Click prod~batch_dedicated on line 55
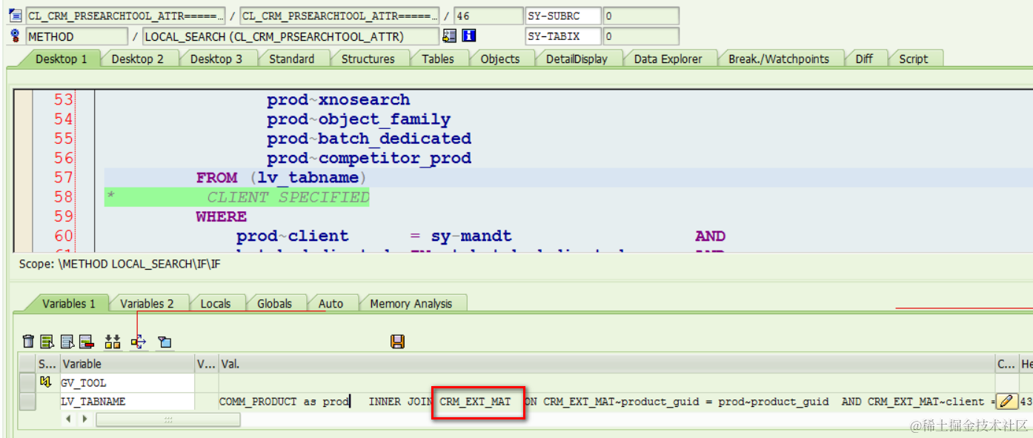The image size is (1033, 438). click(369, 139)
